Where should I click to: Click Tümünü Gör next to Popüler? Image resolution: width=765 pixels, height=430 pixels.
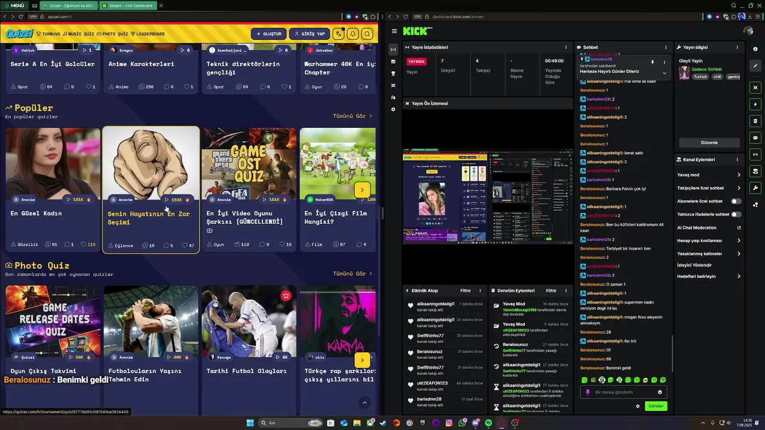(x=352, y=116)
